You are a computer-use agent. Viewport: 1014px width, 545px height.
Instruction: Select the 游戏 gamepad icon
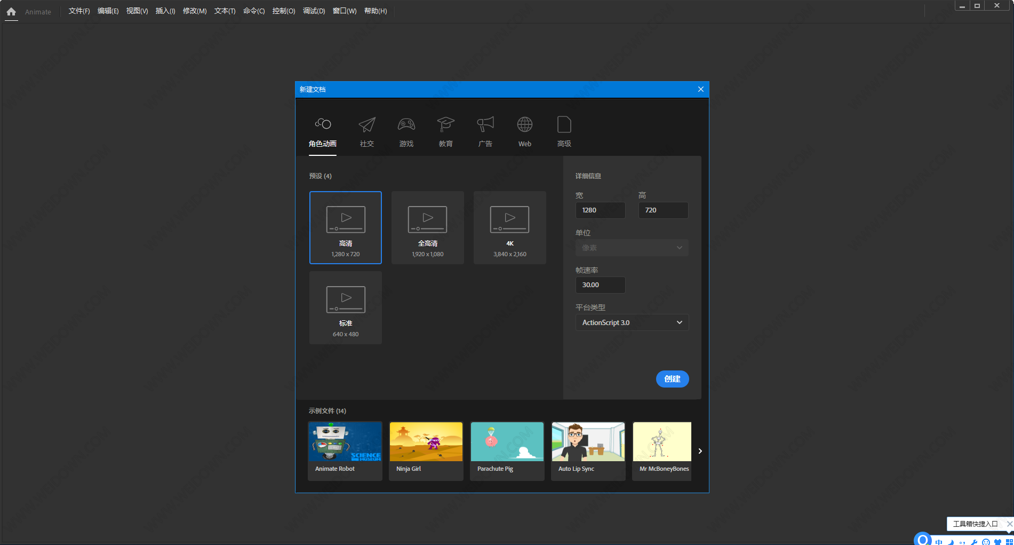point(406,124)
